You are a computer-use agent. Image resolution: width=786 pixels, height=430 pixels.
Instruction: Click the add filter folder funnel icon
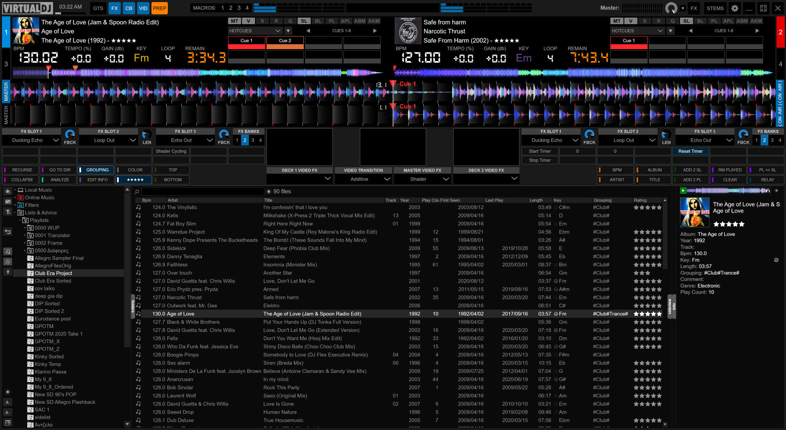8,212
